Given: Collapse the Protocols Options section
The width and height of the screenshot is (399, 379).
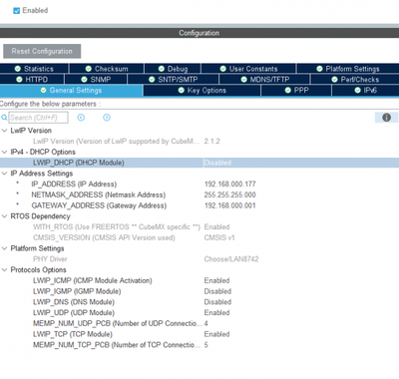Looking at the screenshot, I should 4,269.
